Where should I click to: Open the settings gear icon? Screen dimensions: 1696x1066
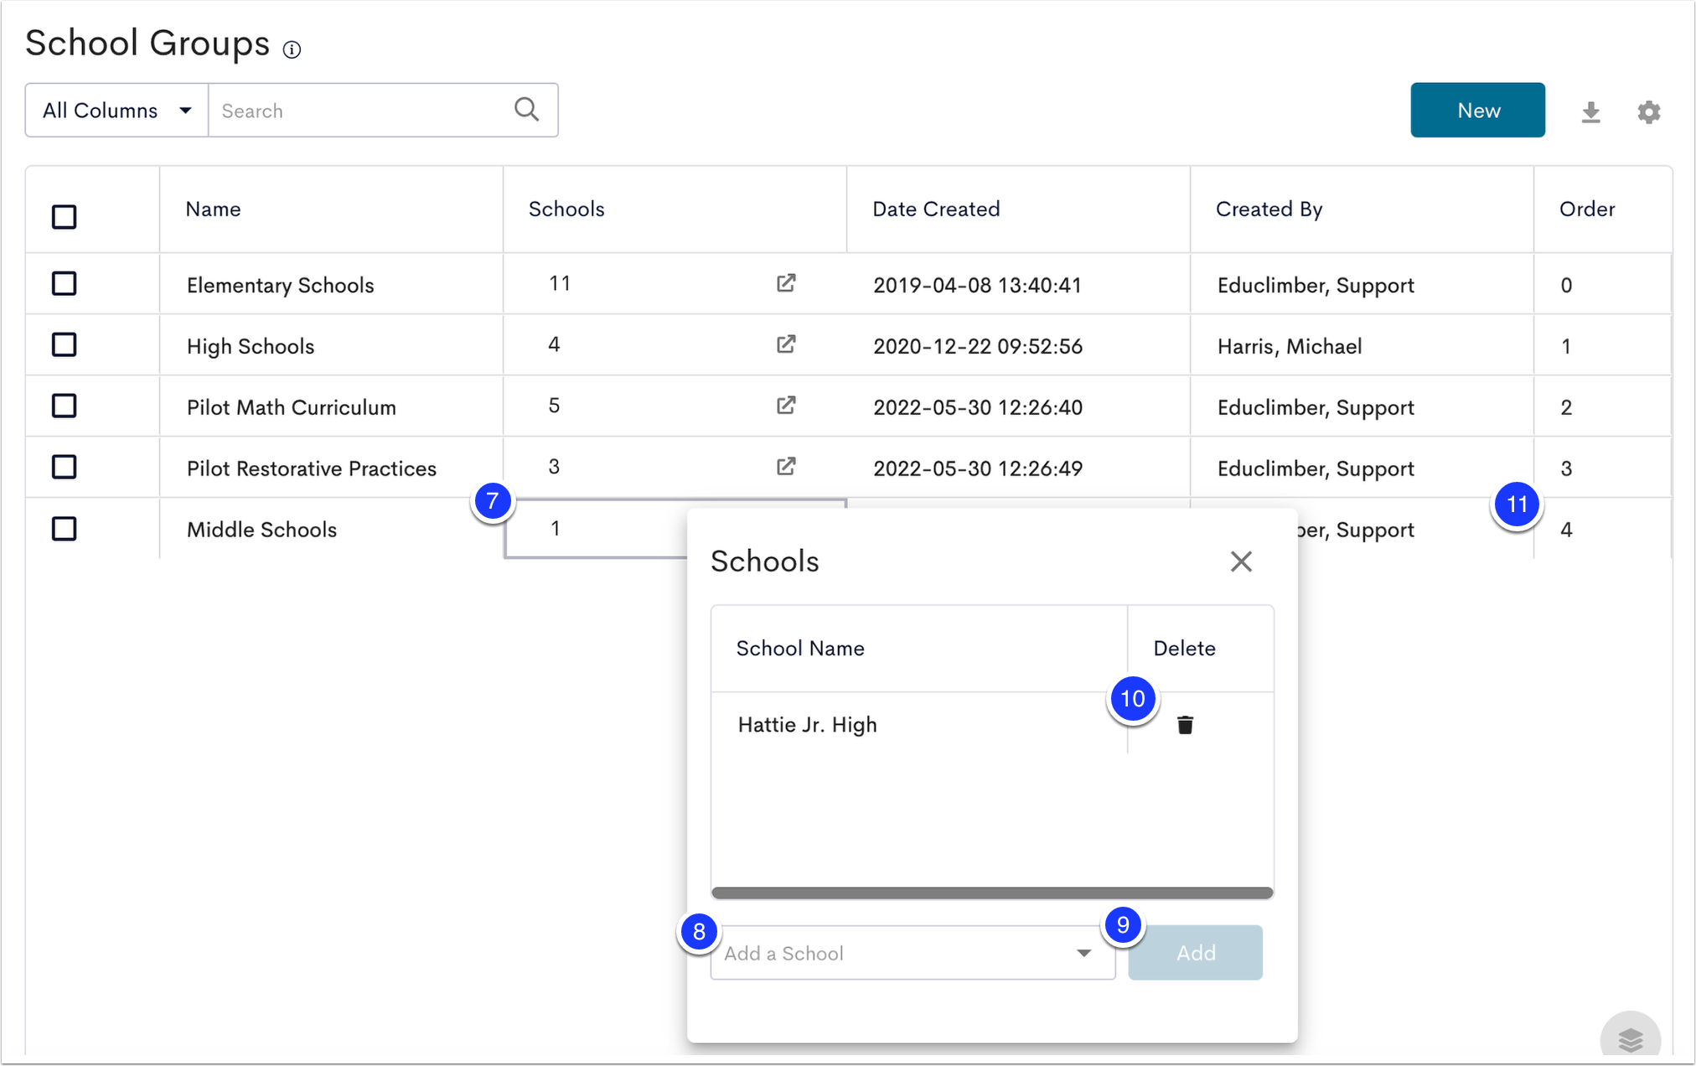tap(1648, 112)
